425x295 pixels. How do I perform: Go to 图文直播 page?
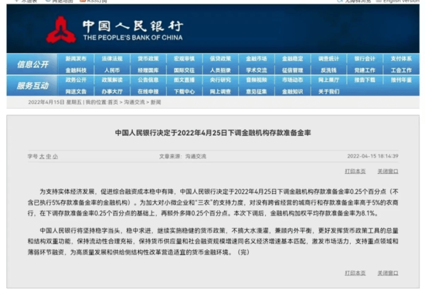184,80
